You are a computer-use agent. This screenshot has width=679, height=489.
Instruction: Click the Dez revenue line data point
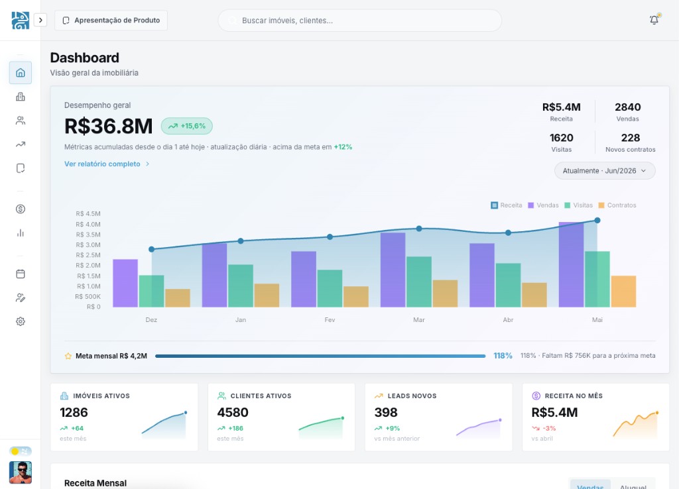pyautogui.click(x=152, y=249)
